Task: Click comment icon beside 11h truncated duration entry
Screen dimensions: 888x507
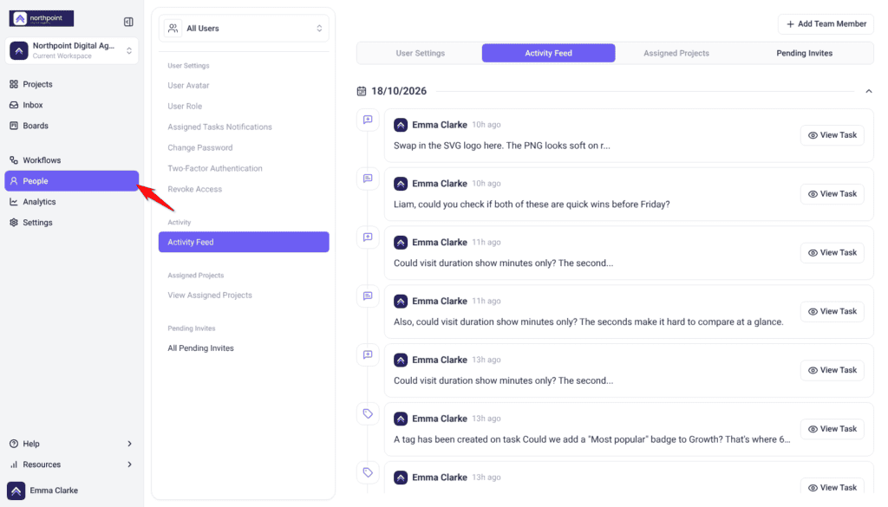Action: (x=368, y=237)
